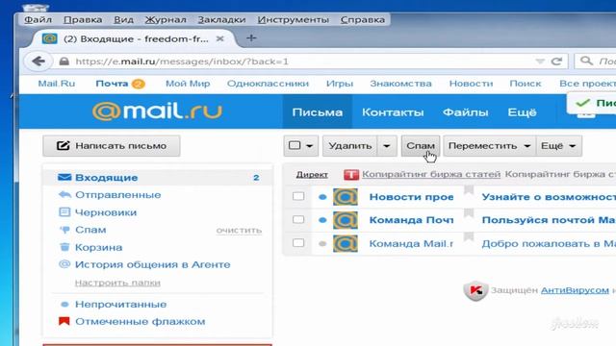Viewport: 616px width, 346px height.
Task: Click the Удалить button
Action: (350, 146)
